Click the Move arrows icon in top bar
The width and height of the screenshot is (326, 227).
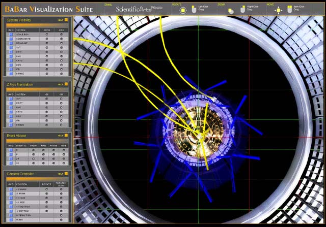point(278,10)
